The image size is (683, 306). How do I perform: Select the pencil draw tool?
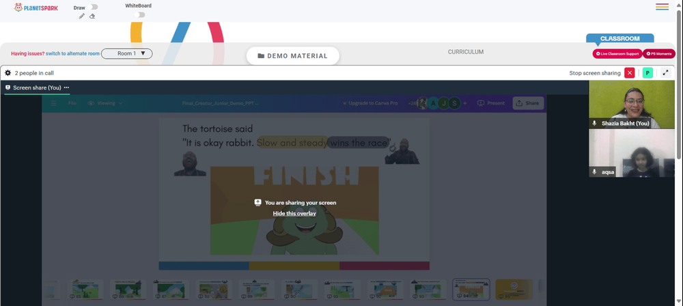[x=81, y=16]
